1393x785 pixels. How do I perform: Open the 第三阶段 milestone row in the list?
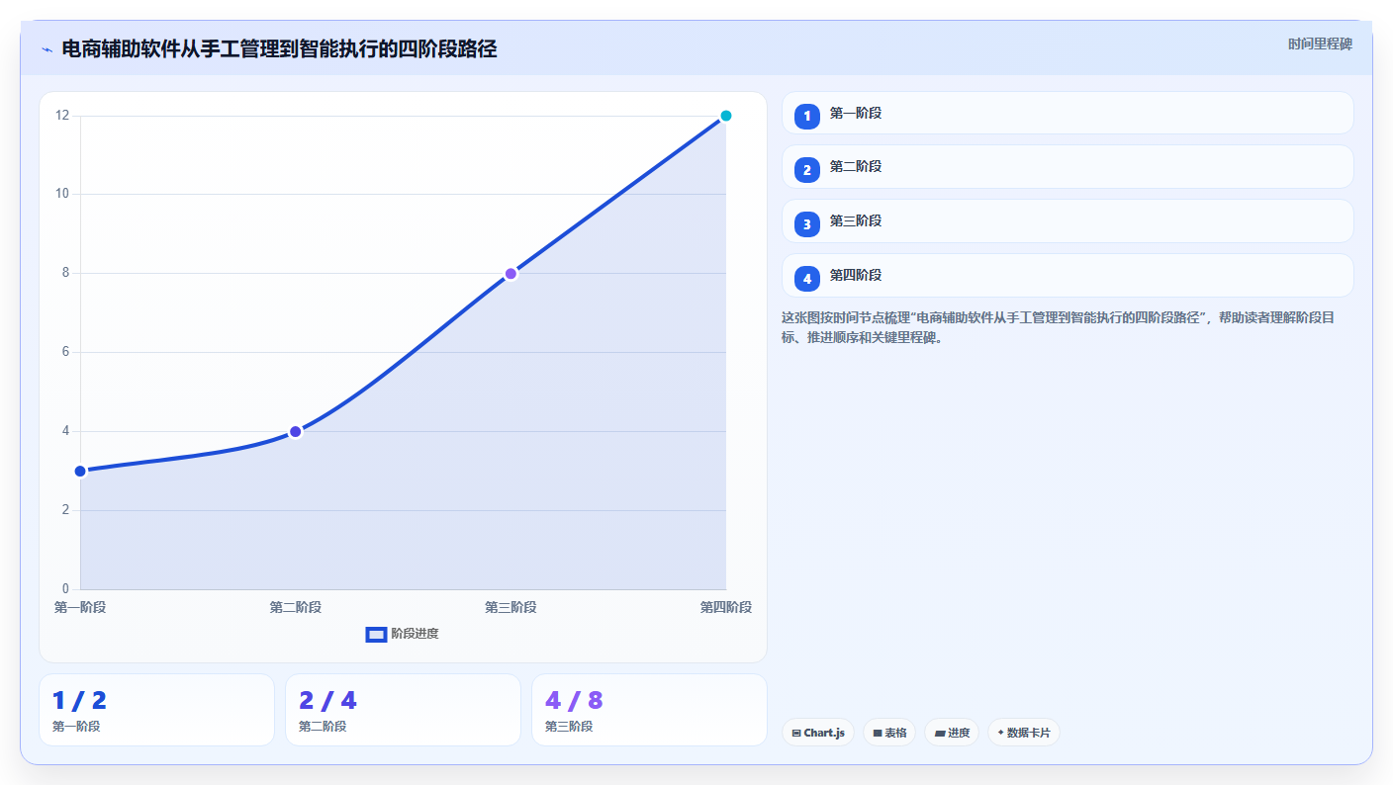(1068, 221)
